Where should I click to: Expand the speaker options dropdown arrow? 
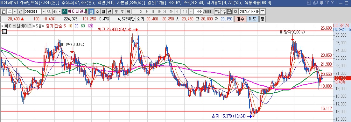(x=60, y=12)
